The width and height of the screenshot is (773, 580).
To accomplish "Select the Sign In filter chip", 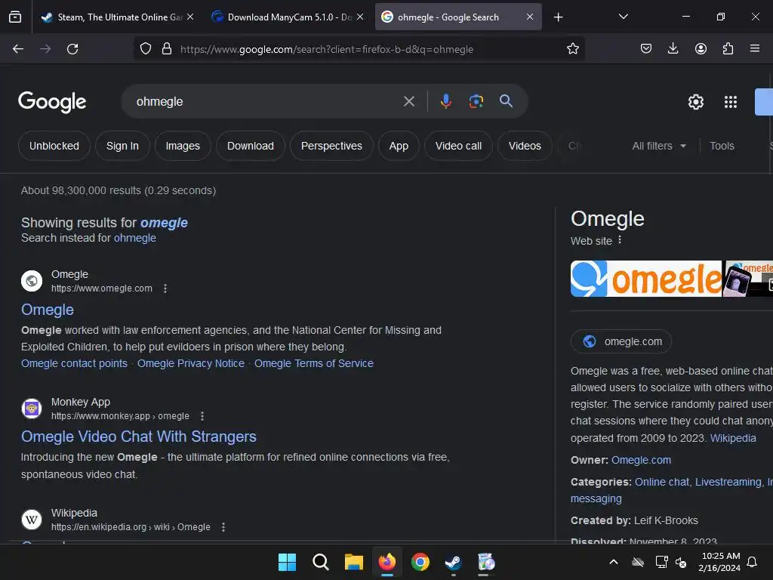I will pos(122,146).
